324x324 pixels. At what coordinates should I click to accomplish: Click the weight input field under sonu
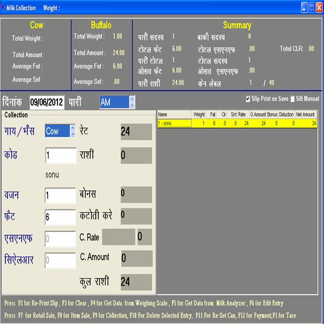pyautogui.click(x=60, y=196)
